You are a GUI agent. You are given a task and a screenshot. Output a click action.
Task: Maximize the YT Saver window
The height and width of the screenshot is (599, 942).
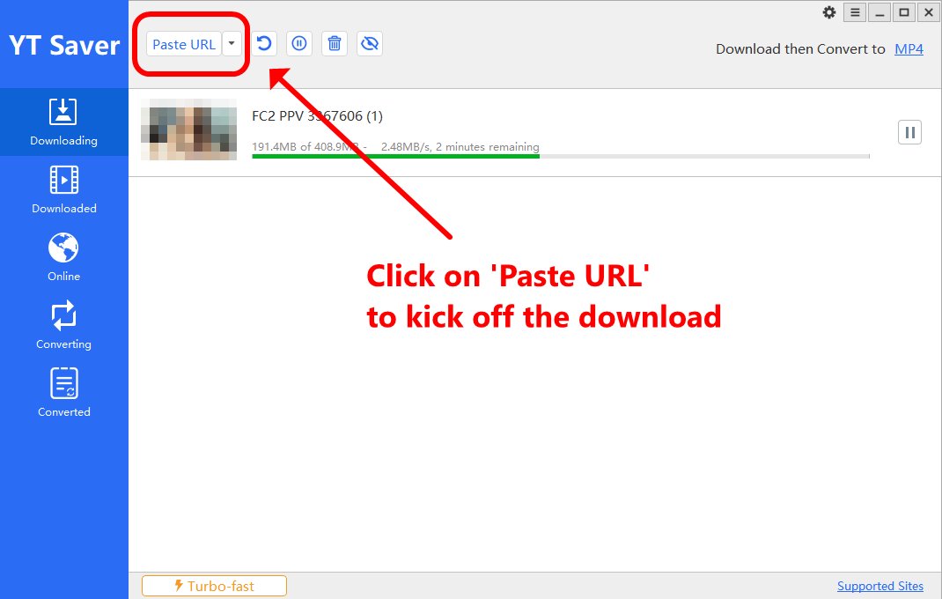[x=904, y=12]
